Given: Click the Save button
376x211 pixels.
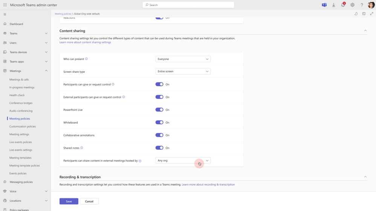Looking at the screenshot, I should [69, 201].
